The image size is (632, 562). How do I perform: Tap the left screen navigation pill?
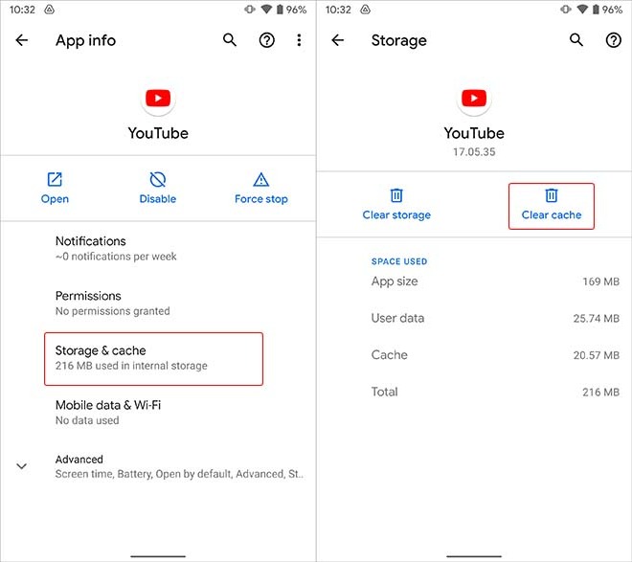coord(158,556)
